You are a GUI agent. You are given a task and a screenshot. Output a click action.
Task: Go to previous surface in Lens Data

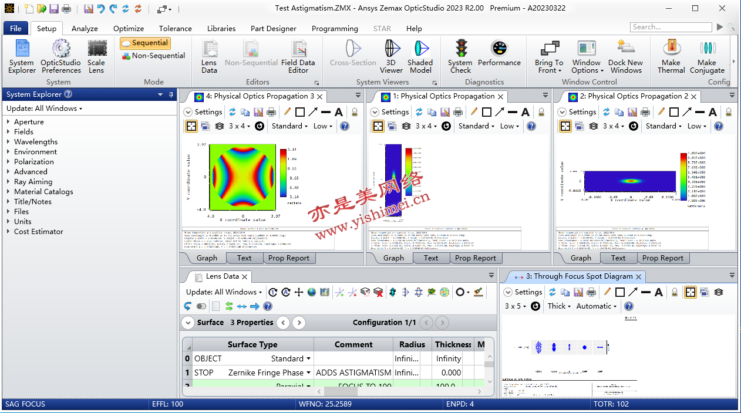(x=283, y=323)
